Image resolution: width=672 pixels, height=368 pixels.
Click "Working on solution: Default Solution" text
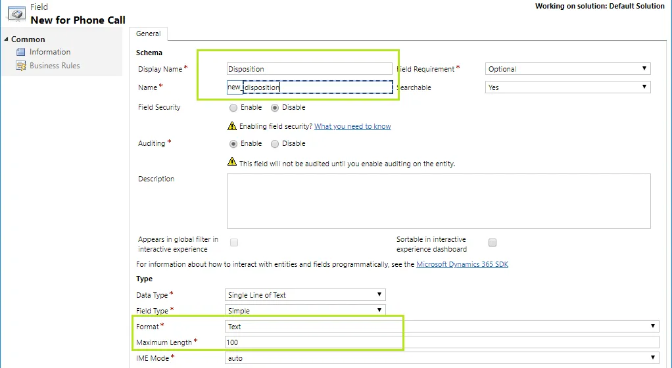(x=600, y=6)
